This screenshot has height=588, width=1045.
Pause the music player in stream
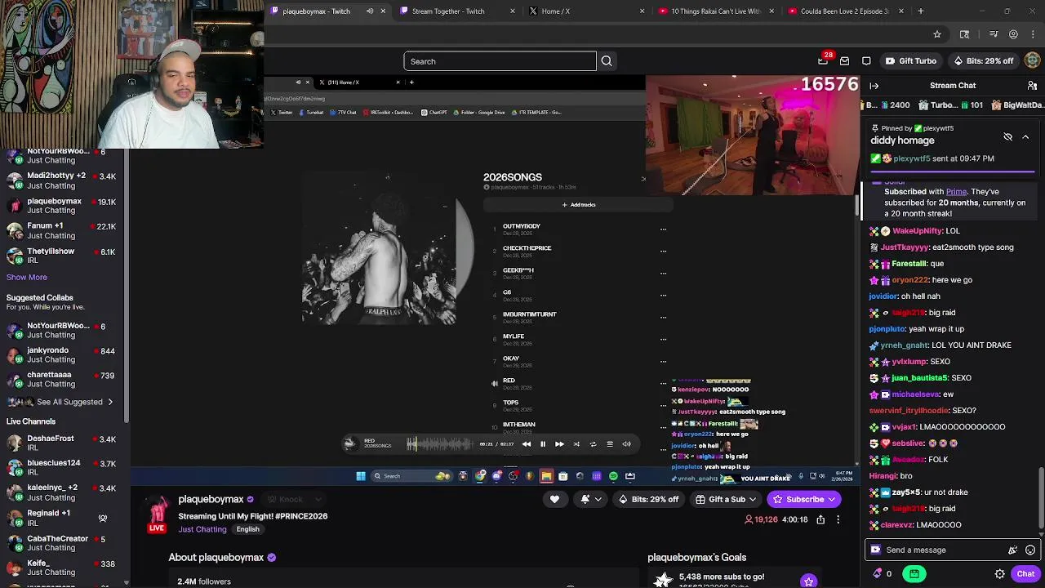pyautogui.click(x=542, y=444)
